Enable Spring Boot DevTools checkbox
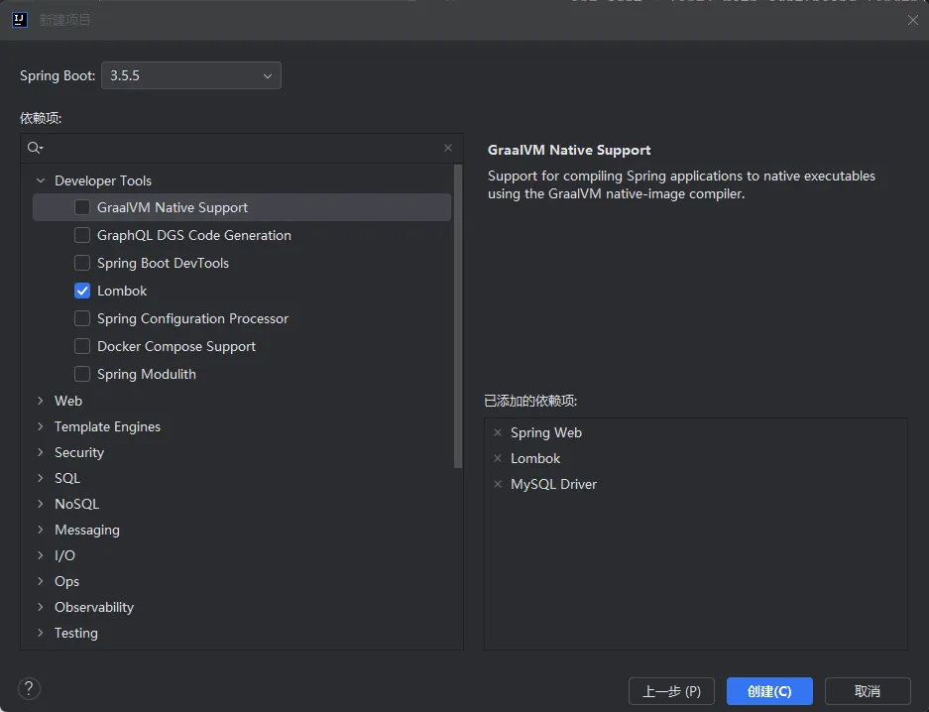The width and height of the screenshot is (929, 712). pos(82,263)
